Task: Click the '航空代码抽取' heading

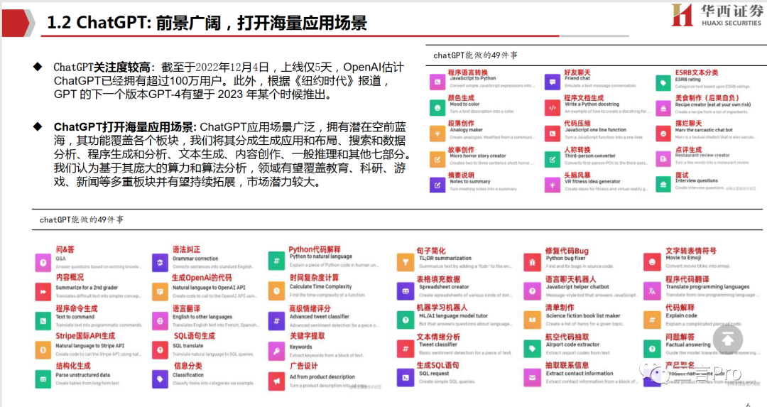Action: click(x=567, y=337)
